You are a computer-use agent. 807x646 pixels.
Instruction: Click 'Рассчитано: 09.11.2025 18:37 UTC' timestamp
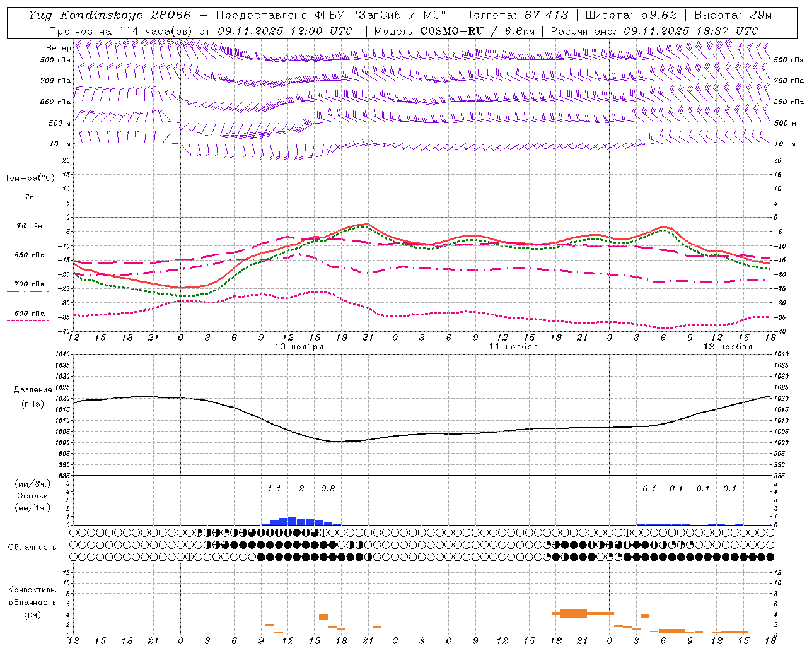pyautogui.click(x=654, y=31)
